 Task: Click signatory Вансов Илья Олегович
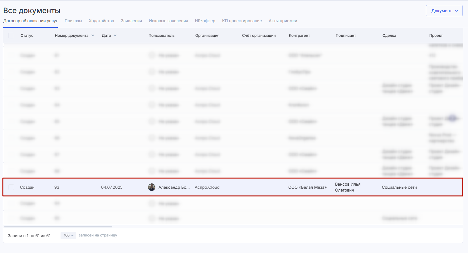pos(348,187)
